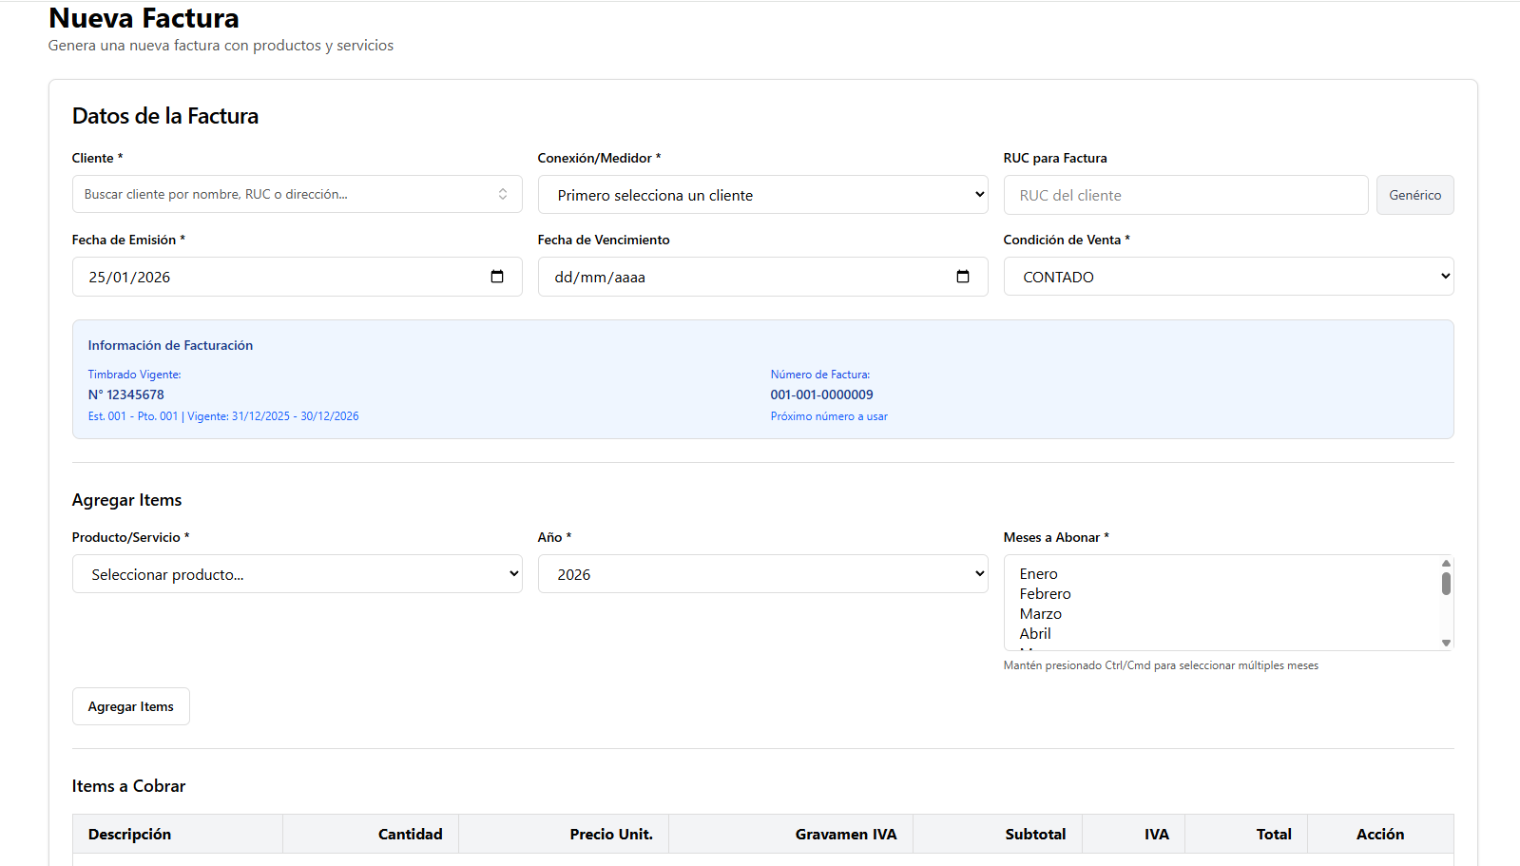Open the Producto/Servicio selector
Image resolution: width=1520 pixels, height=866 pixels.
(297, 574)
